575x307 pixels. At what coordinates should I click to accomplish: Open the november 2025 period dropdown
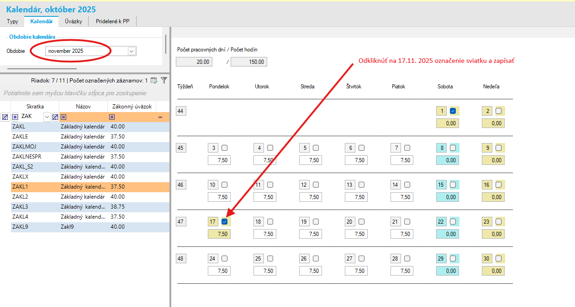[132, 51]
